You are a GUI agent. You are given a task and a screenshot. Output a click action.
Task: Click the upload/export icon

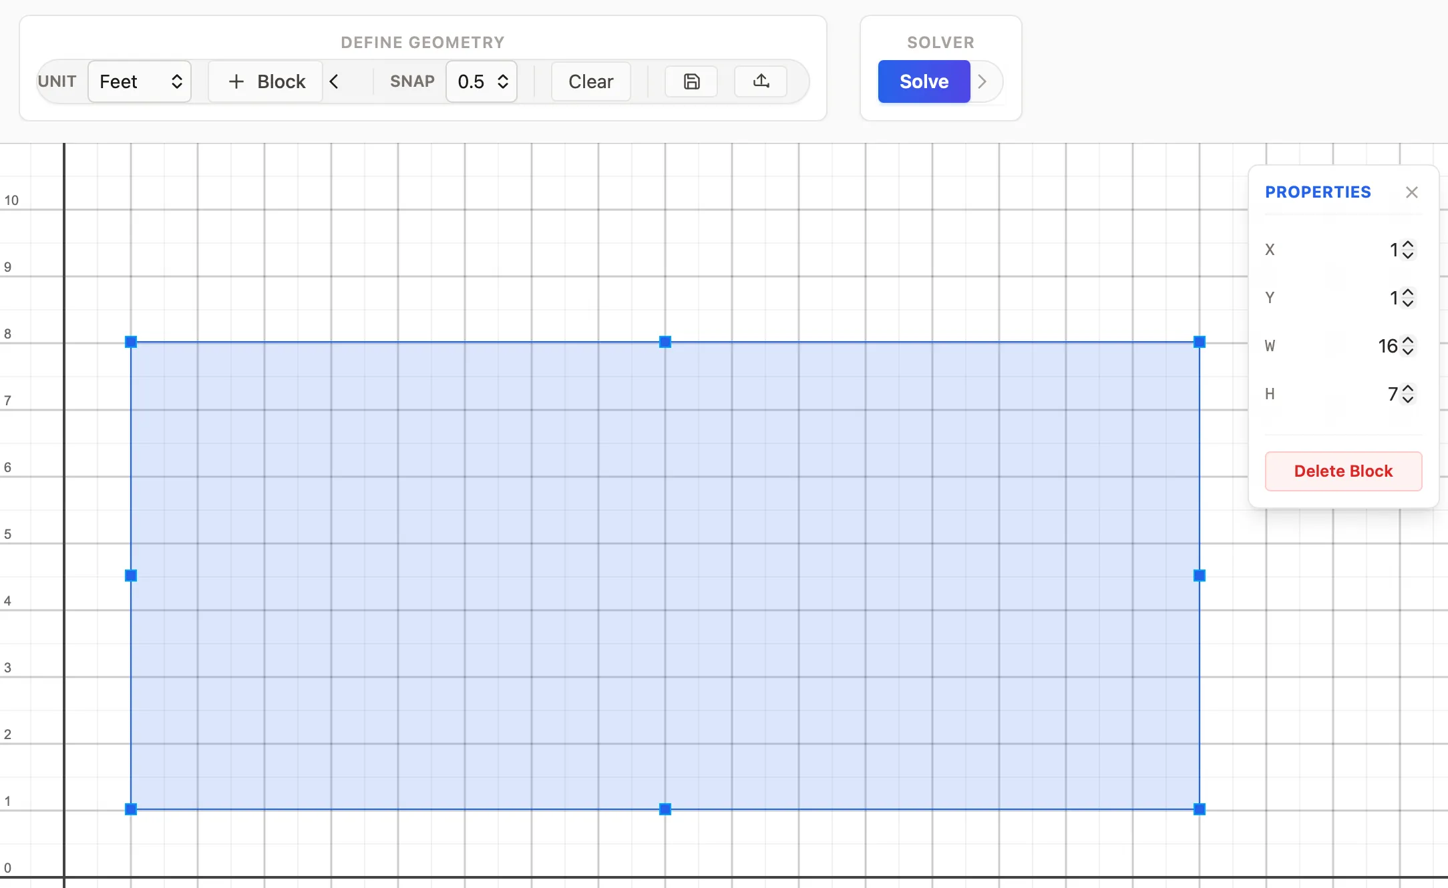pyautogui.click(x=761, y=81)
